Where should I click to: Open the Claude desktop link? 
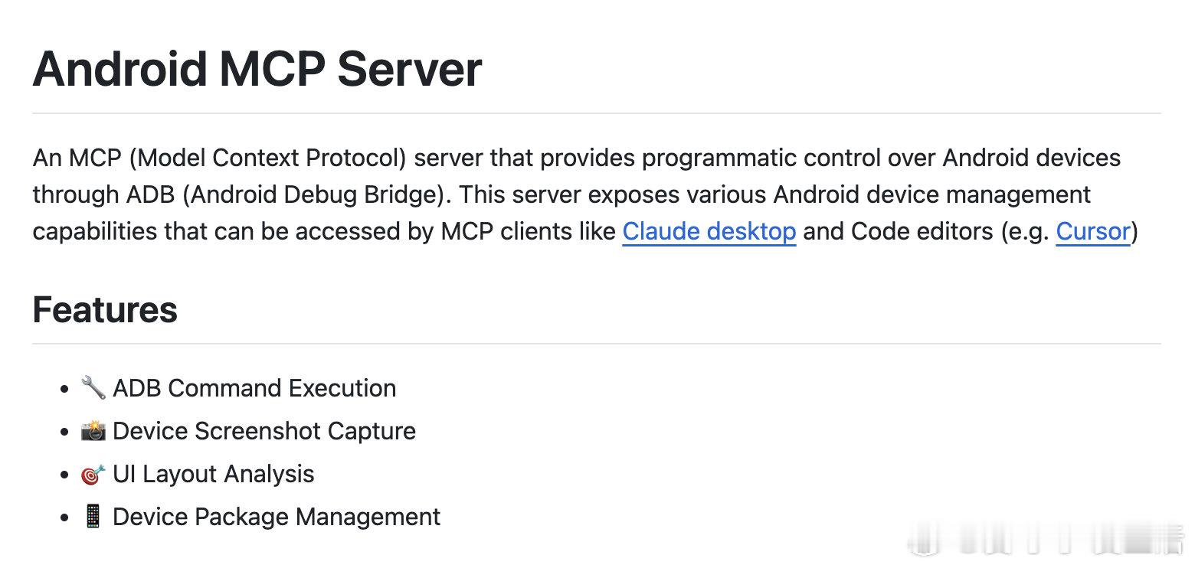[x=709, y=231]
